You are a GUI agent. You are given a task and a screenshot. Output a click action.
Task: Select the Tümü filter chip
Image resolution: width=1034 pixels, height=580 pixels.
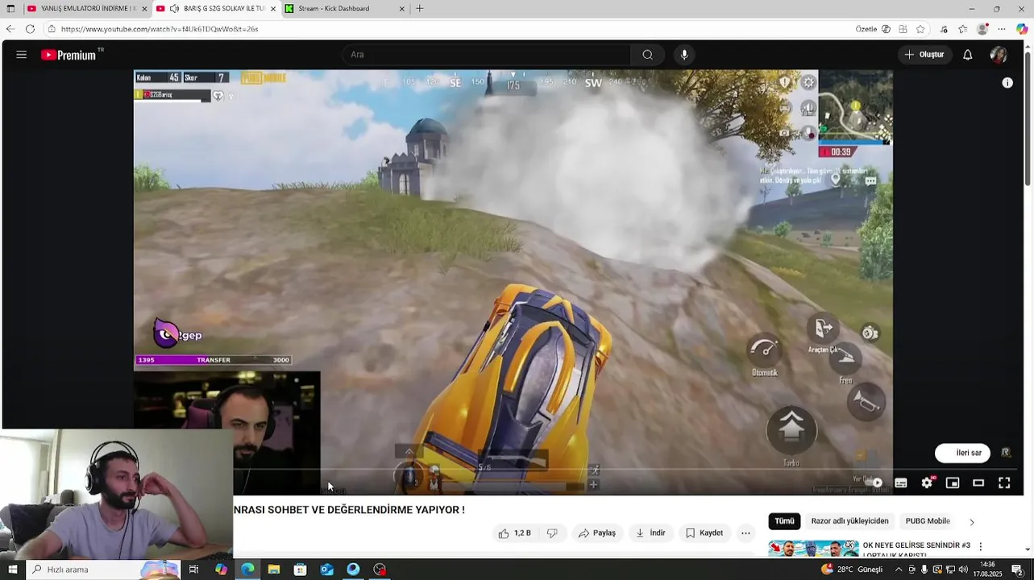[x=784, y=521]
